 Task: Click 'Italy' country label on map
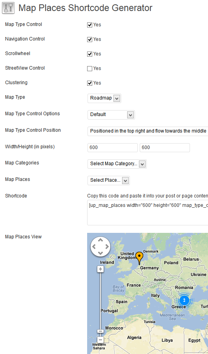(x=155, y=295)
